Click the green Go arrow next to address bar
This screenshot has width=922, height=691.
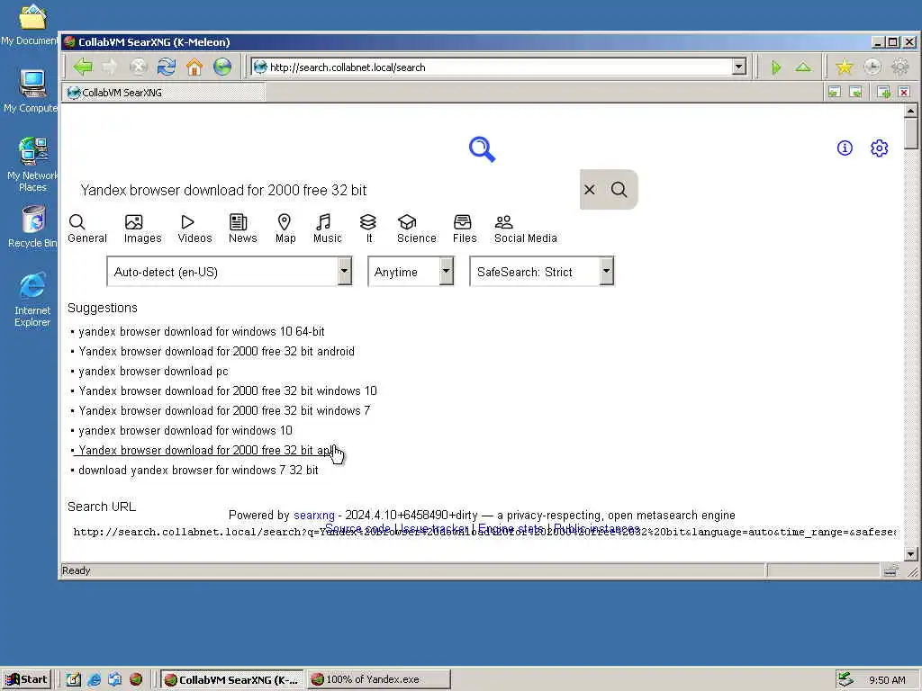(776, 67)
